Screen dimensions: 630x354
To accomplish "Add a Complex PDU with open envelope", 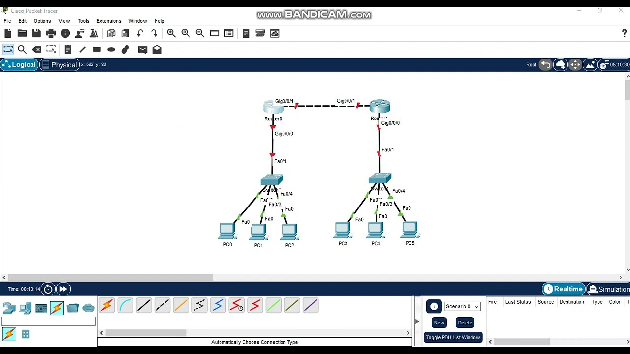I will tap(157, 49).
